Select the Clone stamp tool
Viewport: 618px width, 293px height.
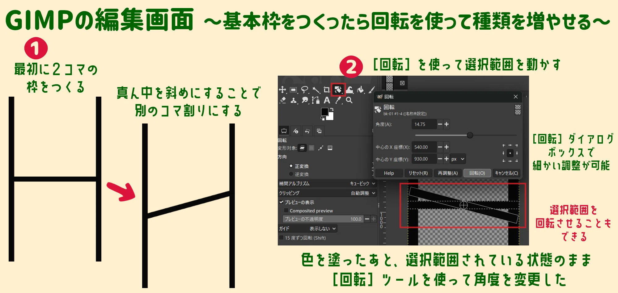pyautogui.click(x=294, y=100)
